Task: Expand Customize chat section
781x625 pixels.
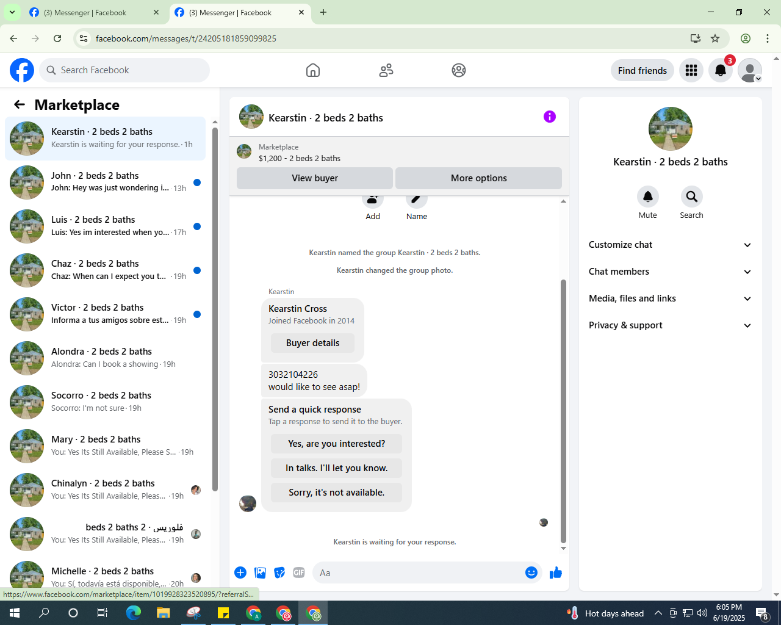Action: [670, 245]
